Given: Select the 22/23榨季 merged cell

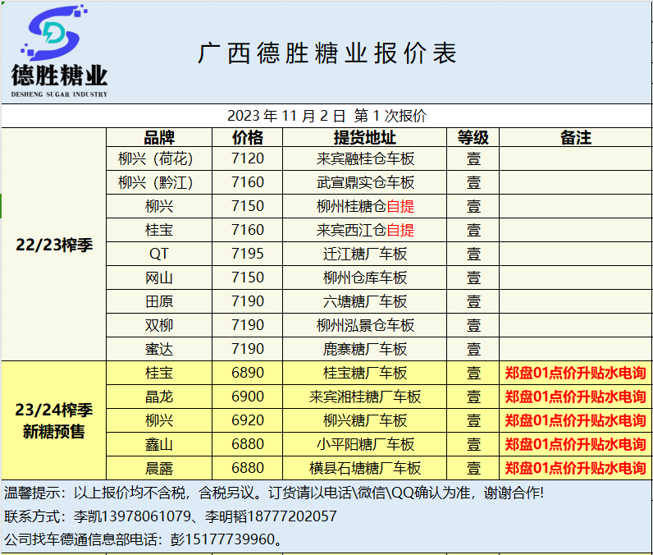Looking at the screenshot, I should click(x=54, y=245).
